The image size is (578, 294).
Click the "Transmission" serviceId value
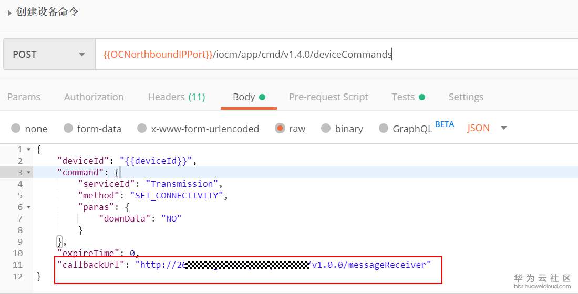182,184
